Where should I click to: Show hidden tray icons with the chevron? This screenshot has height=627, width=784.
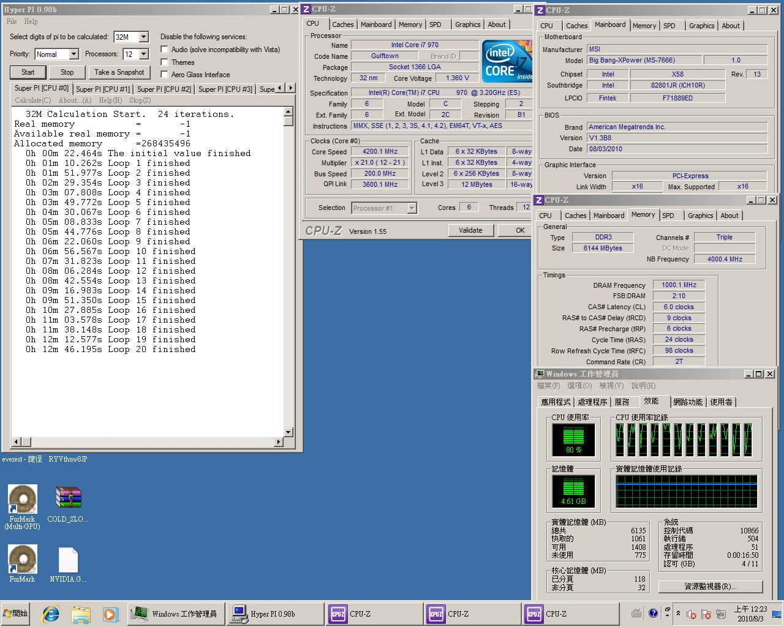[678, 613]
